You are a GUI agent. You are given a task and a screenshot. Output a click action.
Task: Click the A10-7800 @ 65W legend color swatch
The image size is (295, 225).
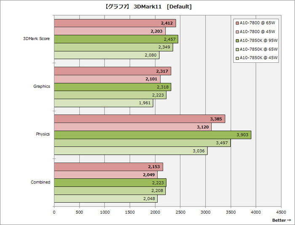(237, 23)
